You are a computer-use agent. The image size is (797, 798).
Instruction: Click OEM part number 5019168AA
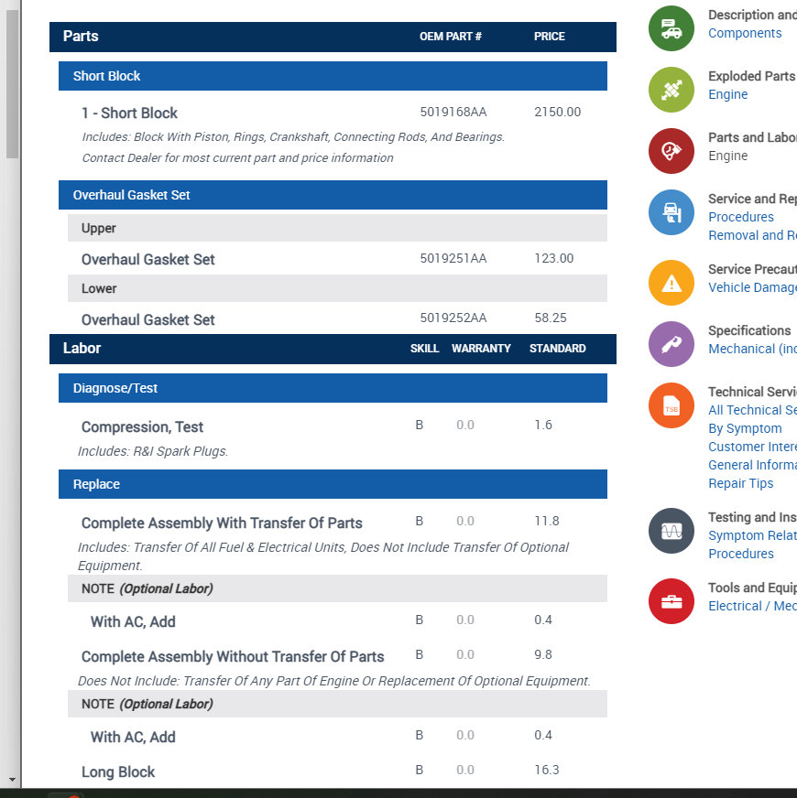click(453, 112)
